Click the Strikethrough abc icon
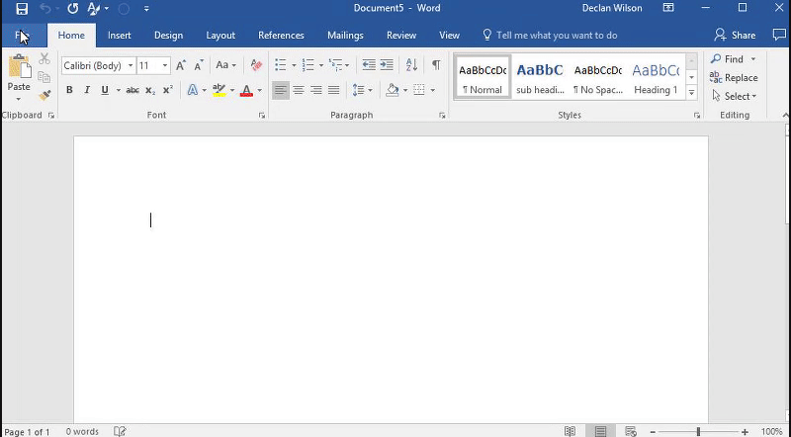The image size is (791, 437). coord(132,90)
